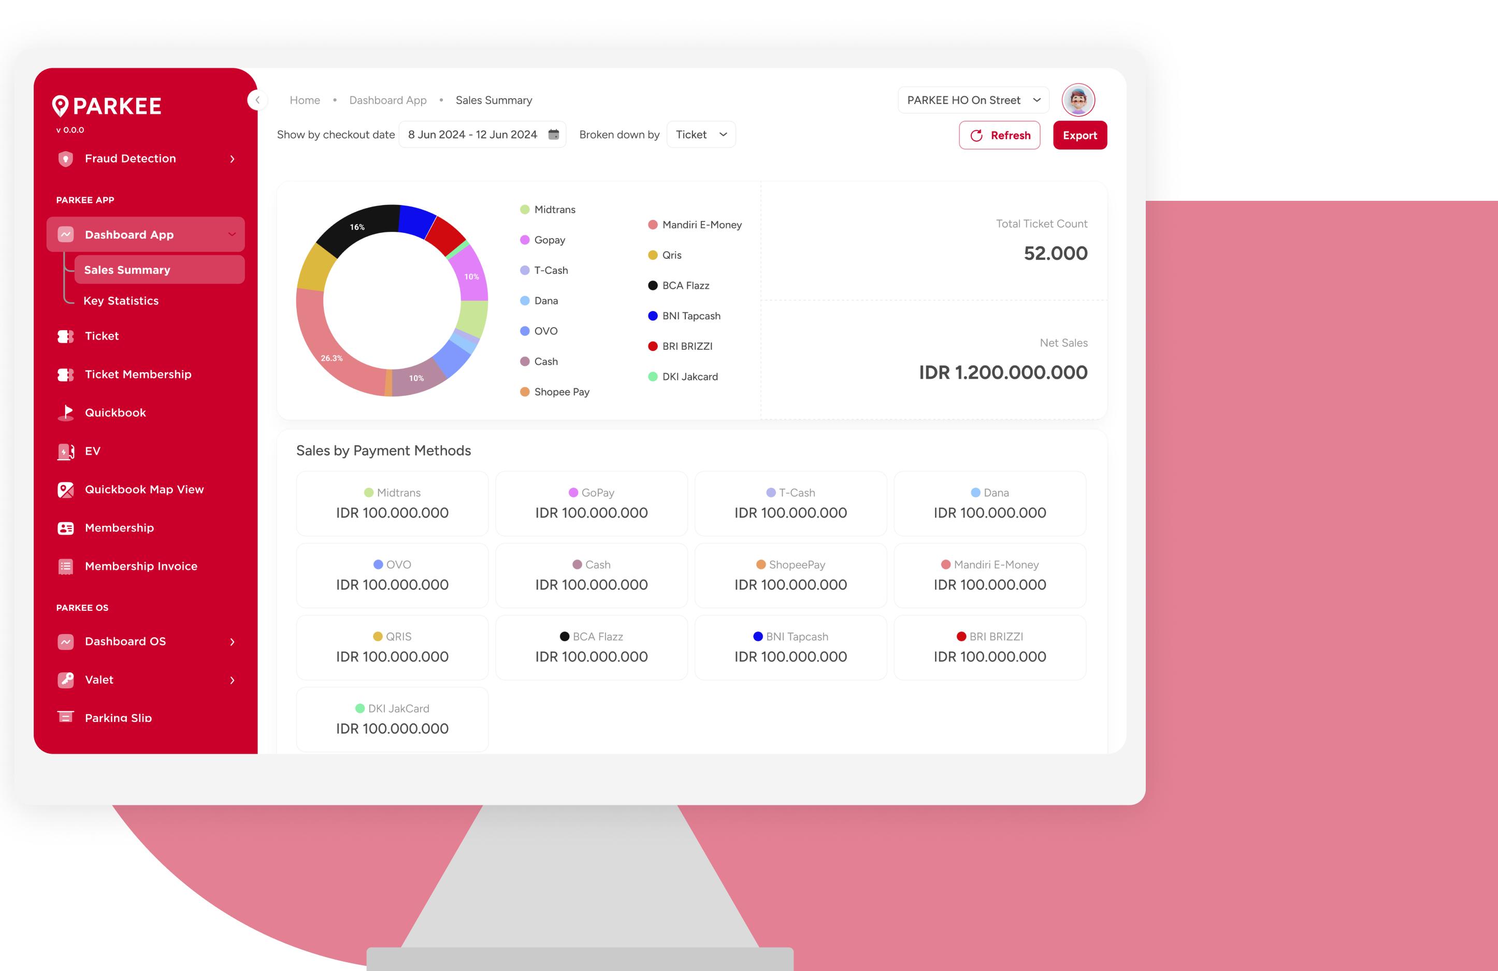This screenshot has height=971, width=1498.
Task: Select Key Statistics in the sidebar
Action: [x=121, y=301]
